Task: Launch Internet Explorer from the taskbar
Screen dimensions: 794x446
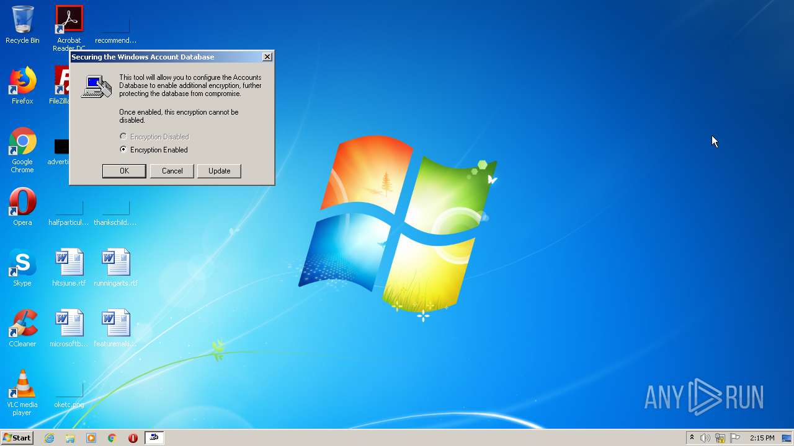Action: (x=49, y=438)
